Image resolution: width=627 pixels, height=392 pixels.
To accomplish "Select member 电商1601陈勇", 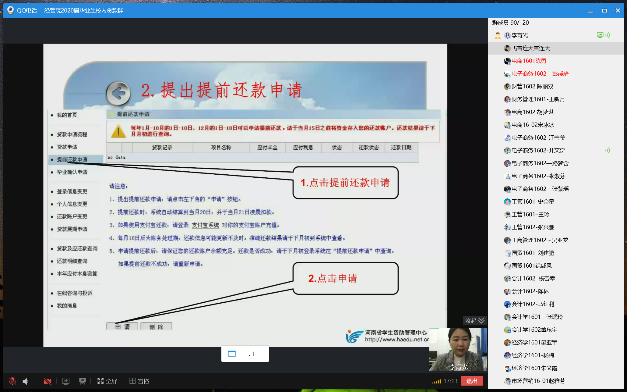I will pyautogui.click(x=529, y=61).
